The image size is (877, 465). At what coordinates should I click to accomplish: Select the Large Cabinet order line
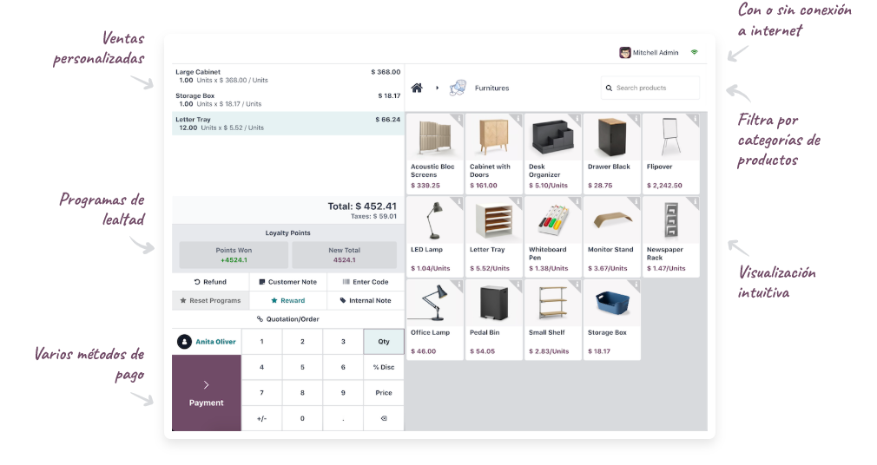click(x=287, y=75)
